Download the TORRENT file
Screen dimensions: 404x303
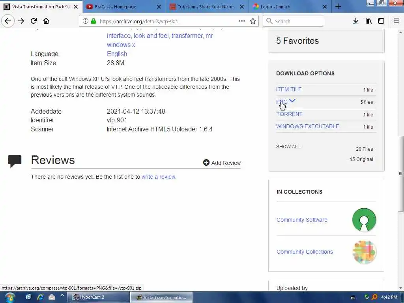click(289, 114)
